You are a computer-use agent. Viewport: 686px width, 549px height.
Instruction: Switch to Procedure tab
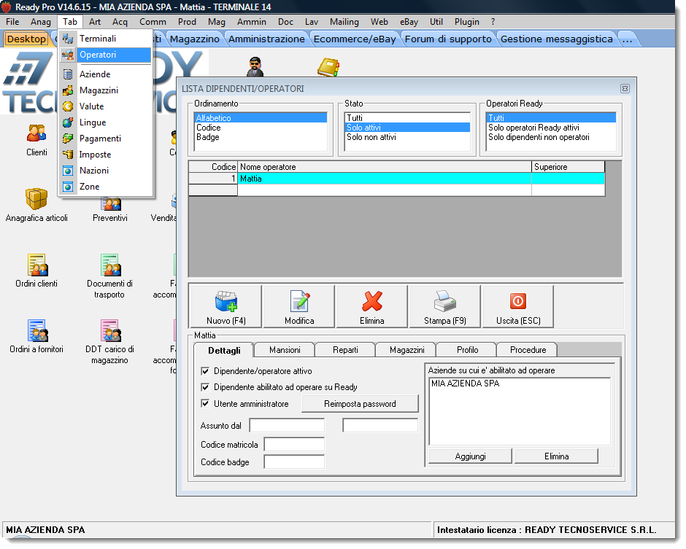528,350
